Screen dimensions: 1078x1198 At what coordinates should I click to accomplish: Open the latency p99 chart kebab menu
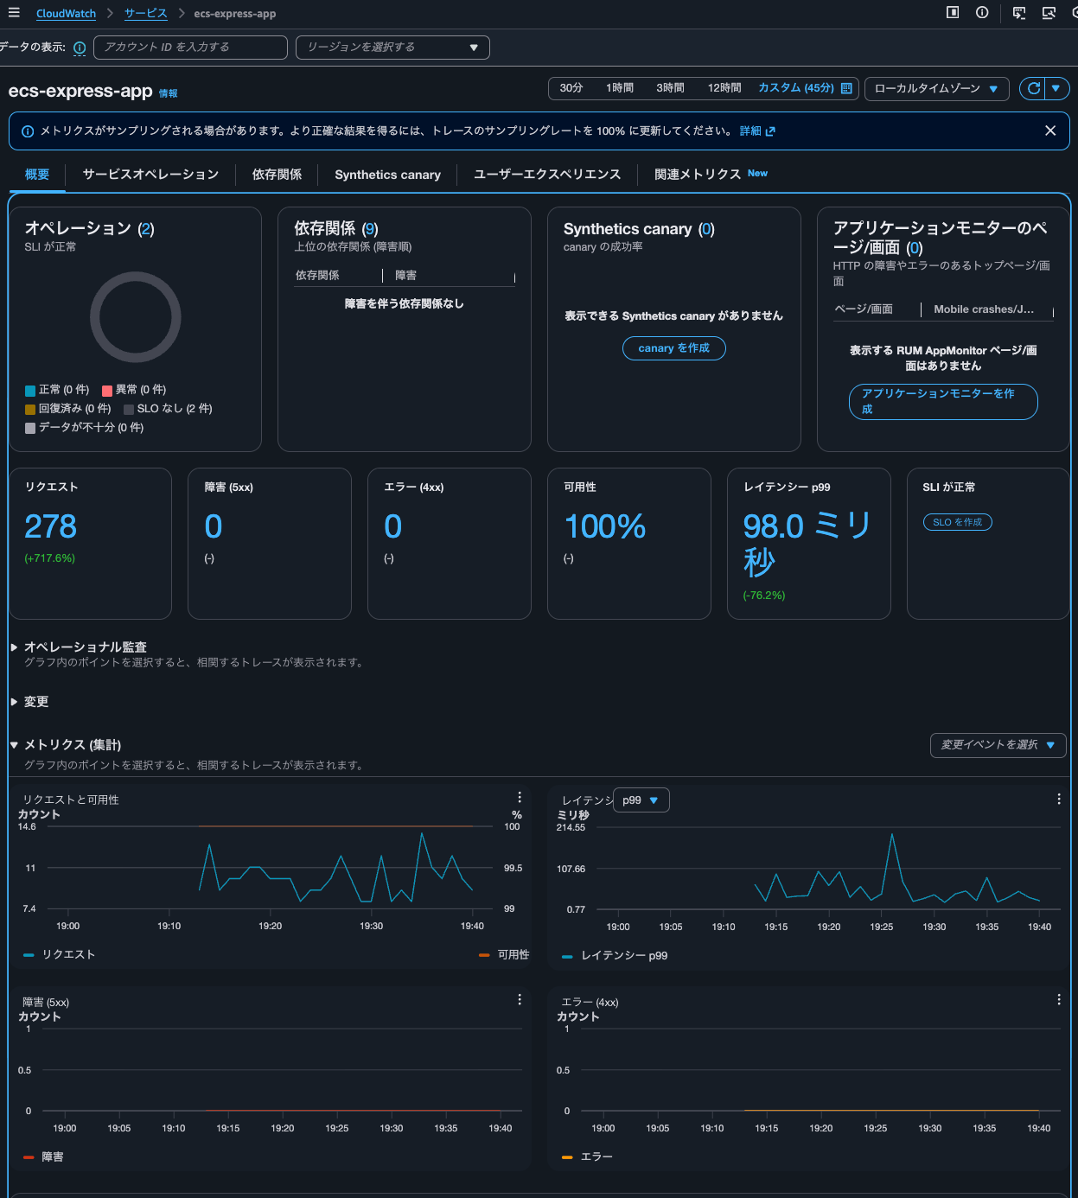[x=1058, y=797]
